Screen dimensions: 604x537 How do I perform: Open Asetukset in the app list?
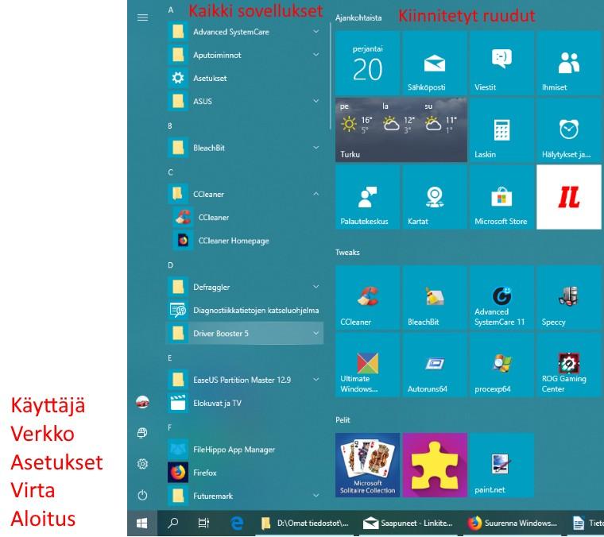click(x=245, y=78)
